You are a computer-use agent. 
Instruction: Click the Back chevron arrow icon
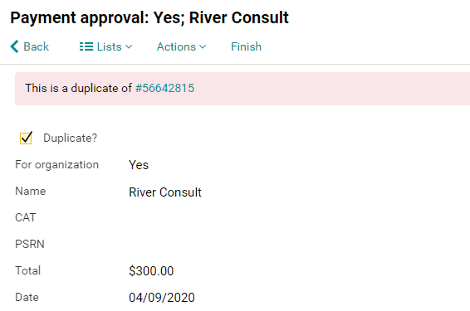click(14, 46)
